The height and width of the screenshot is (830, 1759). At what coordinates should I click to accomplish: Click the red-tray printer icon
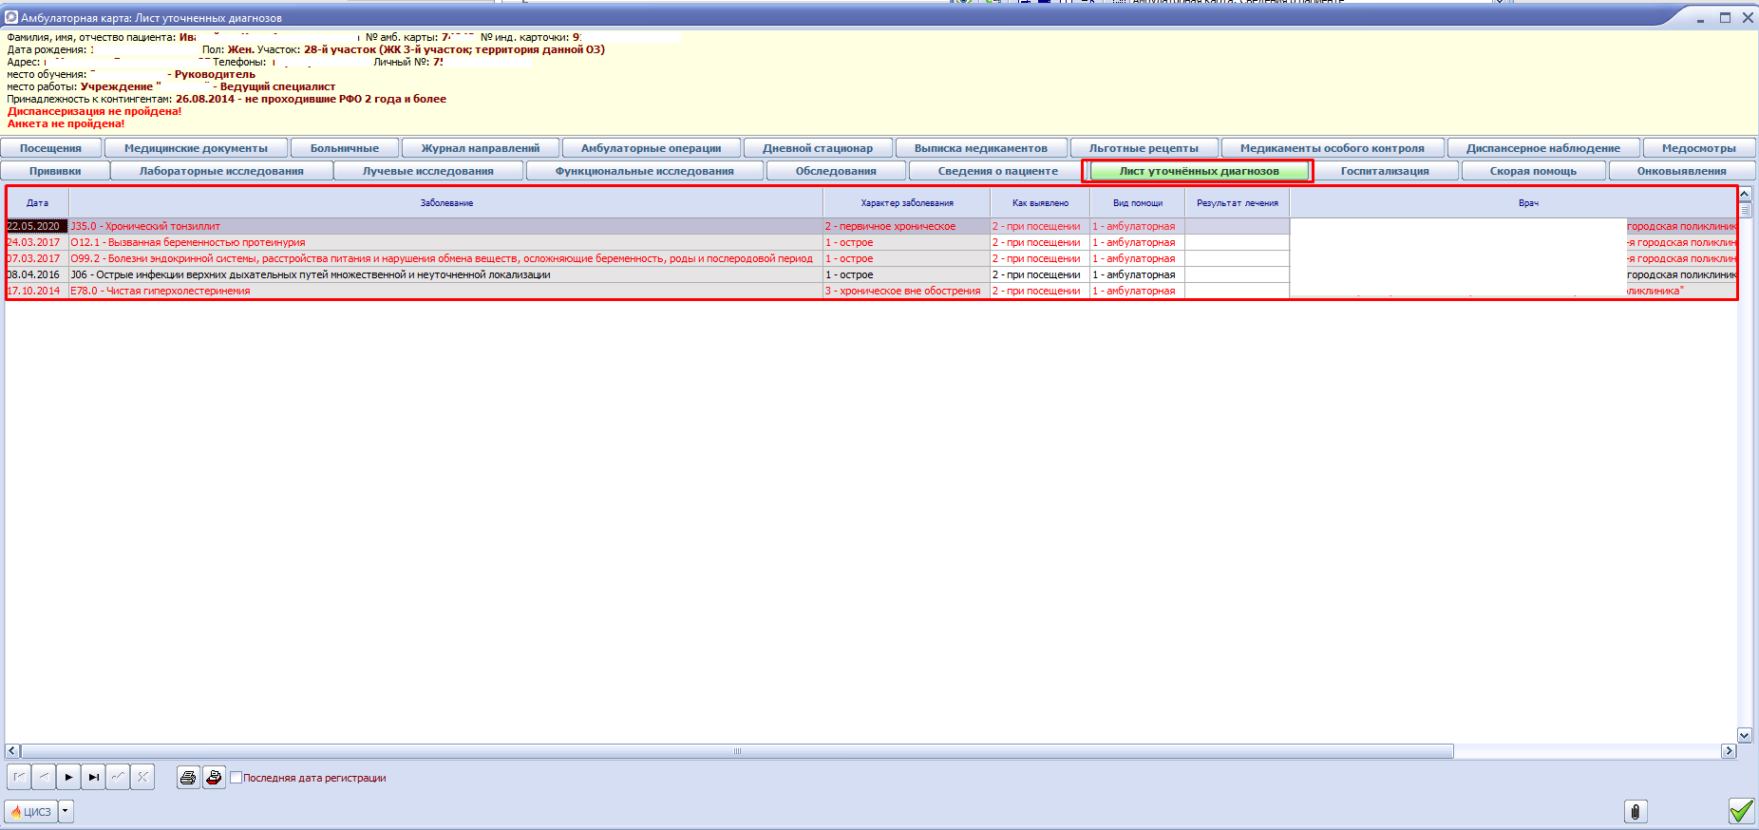coord(214,778)
